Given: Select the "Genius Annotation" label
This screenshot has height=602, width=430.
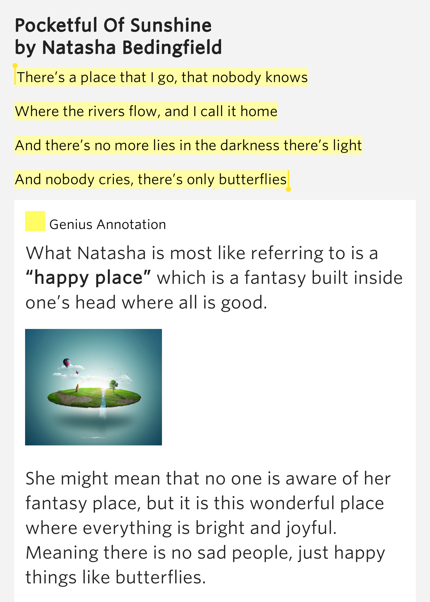Looking at the screenshot, I should coord(107,225).
